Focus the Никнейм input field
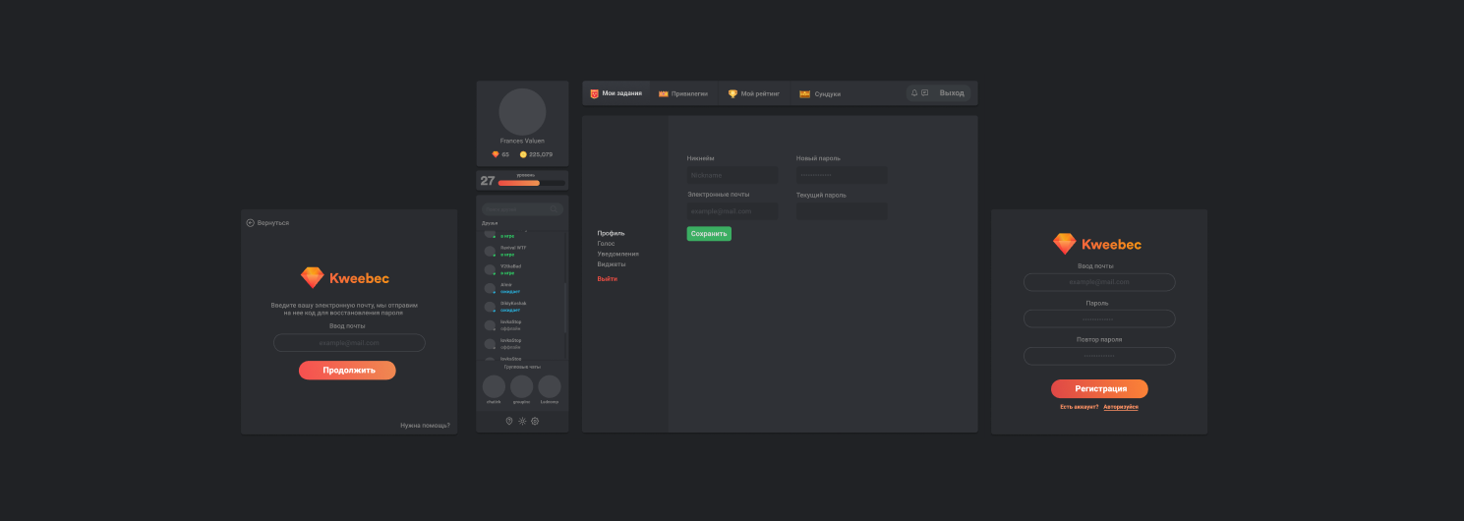The height and width of the screenshot is (521, 1464). [x=732, y=175]
